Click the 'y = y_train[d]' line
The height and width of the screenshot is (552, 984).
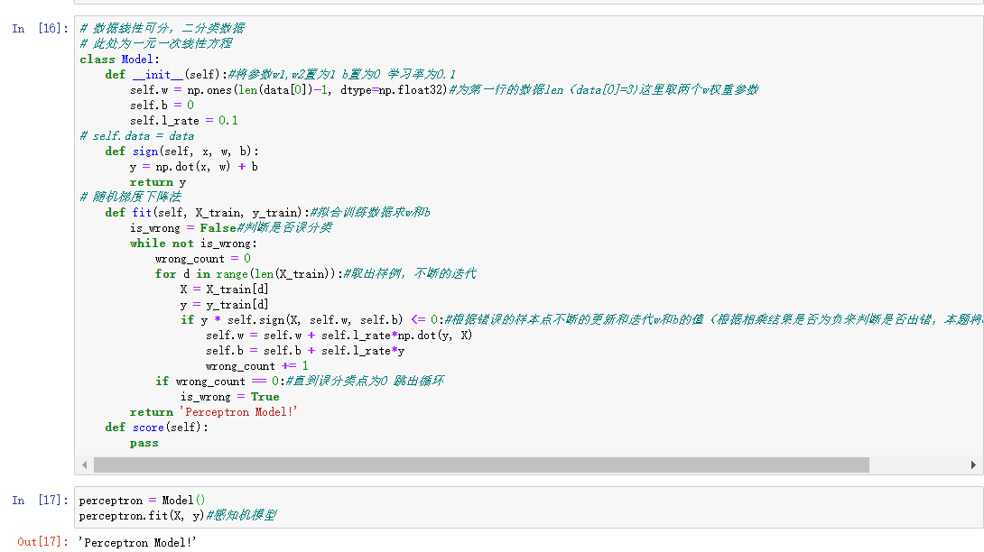click(x=224, y=305)
